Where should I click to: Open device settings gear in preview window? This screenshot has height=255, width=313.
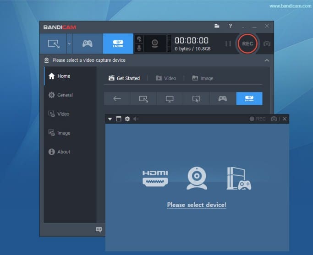(127, 119)
